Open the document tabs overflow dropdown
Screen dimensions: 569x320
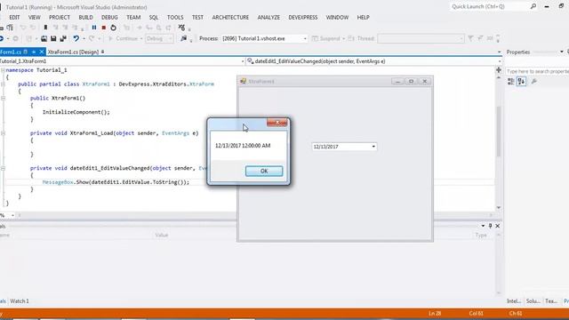pyautogui.click(x=499, y=52)
